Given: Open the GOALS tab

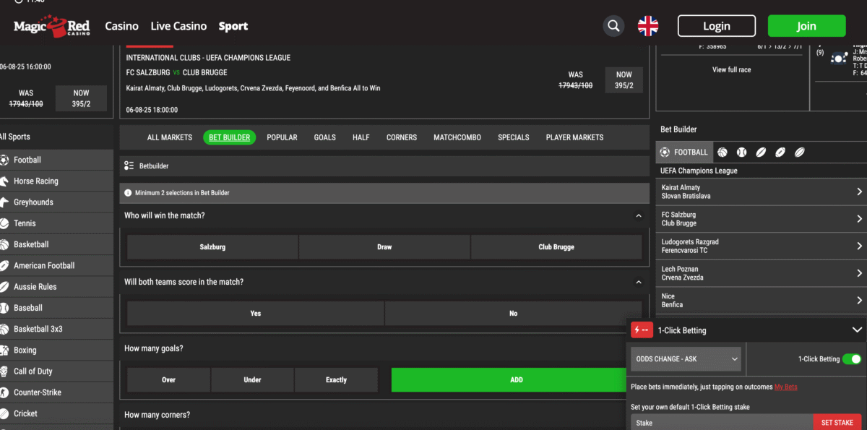Looking at the screenshot, I should (324, 137).
